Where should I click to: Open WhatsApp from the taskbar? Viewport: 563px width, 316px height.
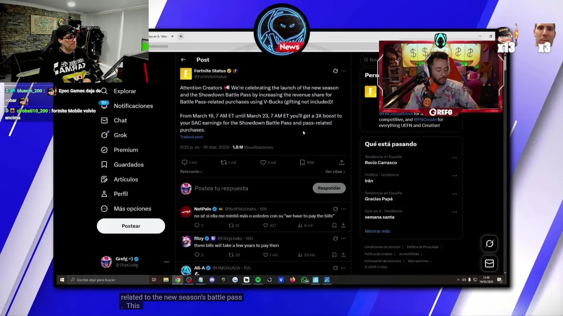click(x=304, y=280)
